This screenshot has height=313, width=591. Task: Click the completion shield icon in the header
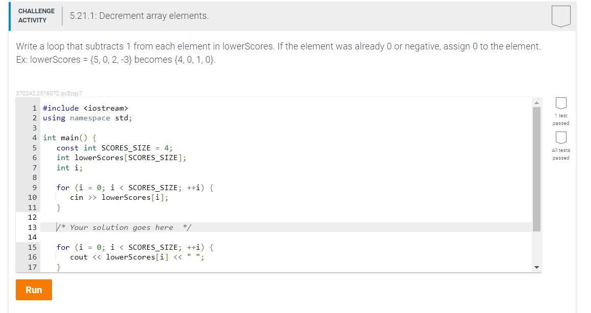click(x=560, y=16)
